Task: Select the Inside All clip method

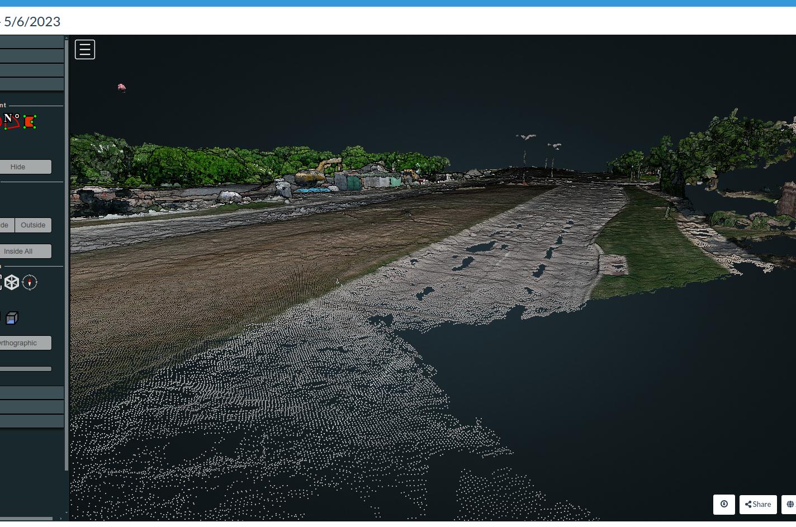Action: [x=18, y=251]
